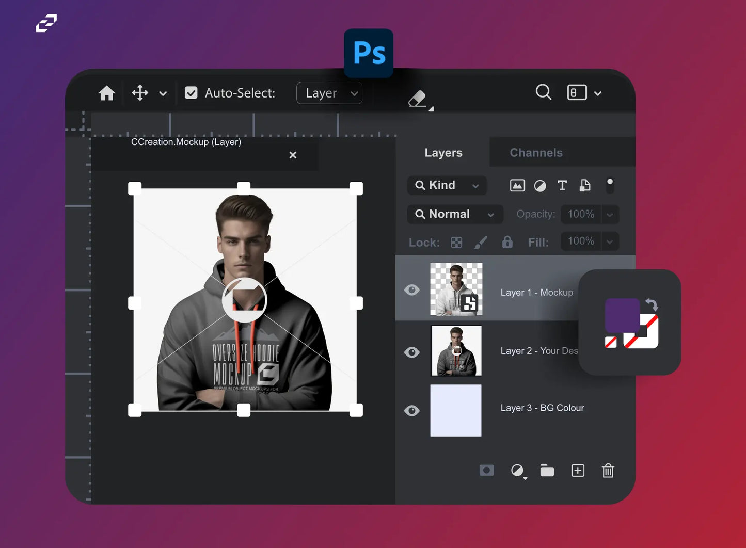Screen dimensions: 746x548
Task: Click the purple foreground color swatch
Action: point(621,314)
